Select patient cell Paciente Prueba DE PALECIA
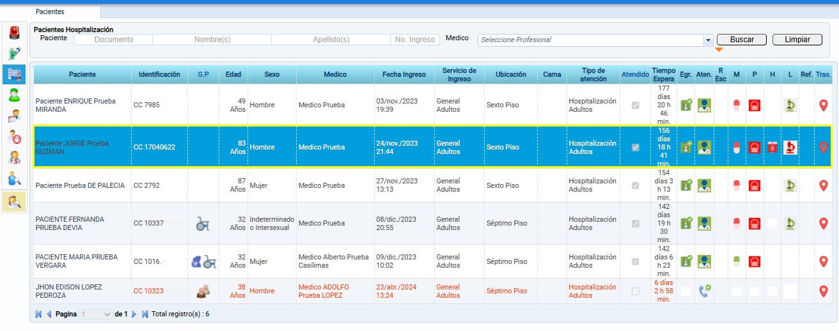Screen dimensions: 839x331 pyautogui.click(x=82, y=185)
